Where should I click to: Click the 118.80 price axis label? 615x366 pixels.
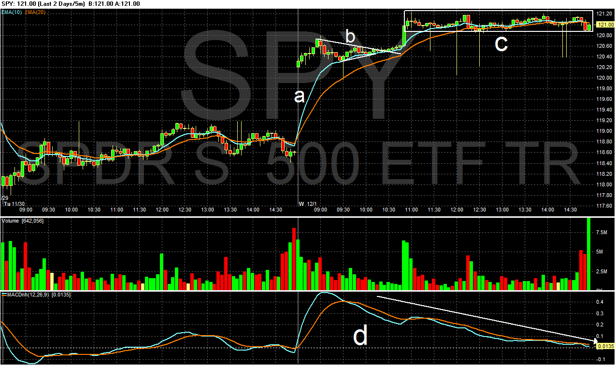coord(605,141)
